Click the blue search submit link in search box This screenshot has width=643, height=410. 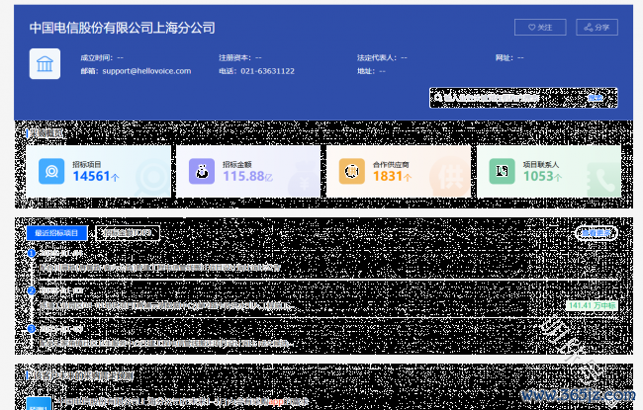(596, 98)
